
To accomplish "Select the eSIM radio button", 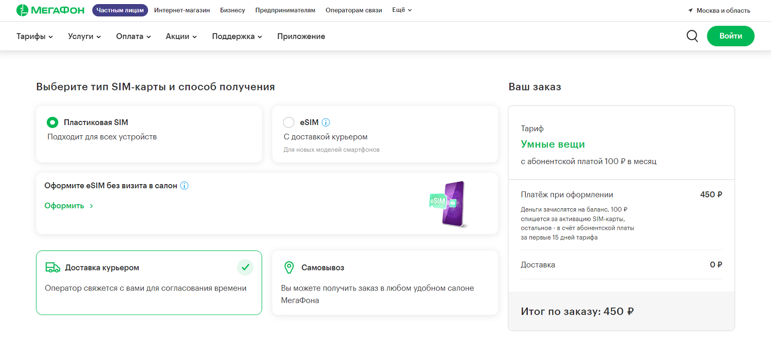I will [x=289, y=122].
